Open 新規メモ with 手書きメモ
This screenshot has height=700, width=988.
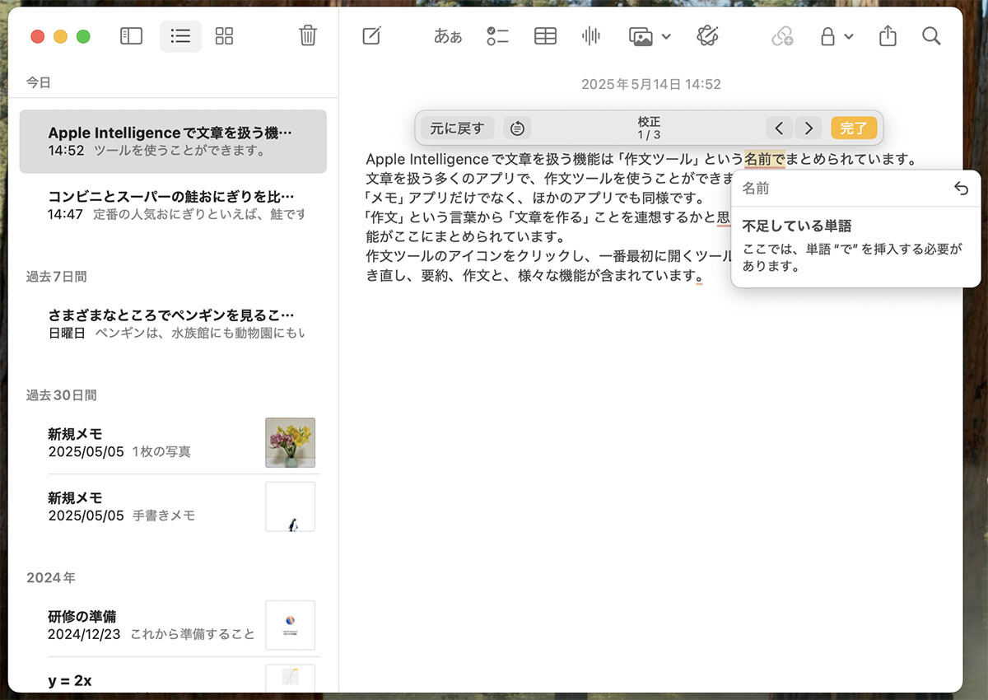173,506
